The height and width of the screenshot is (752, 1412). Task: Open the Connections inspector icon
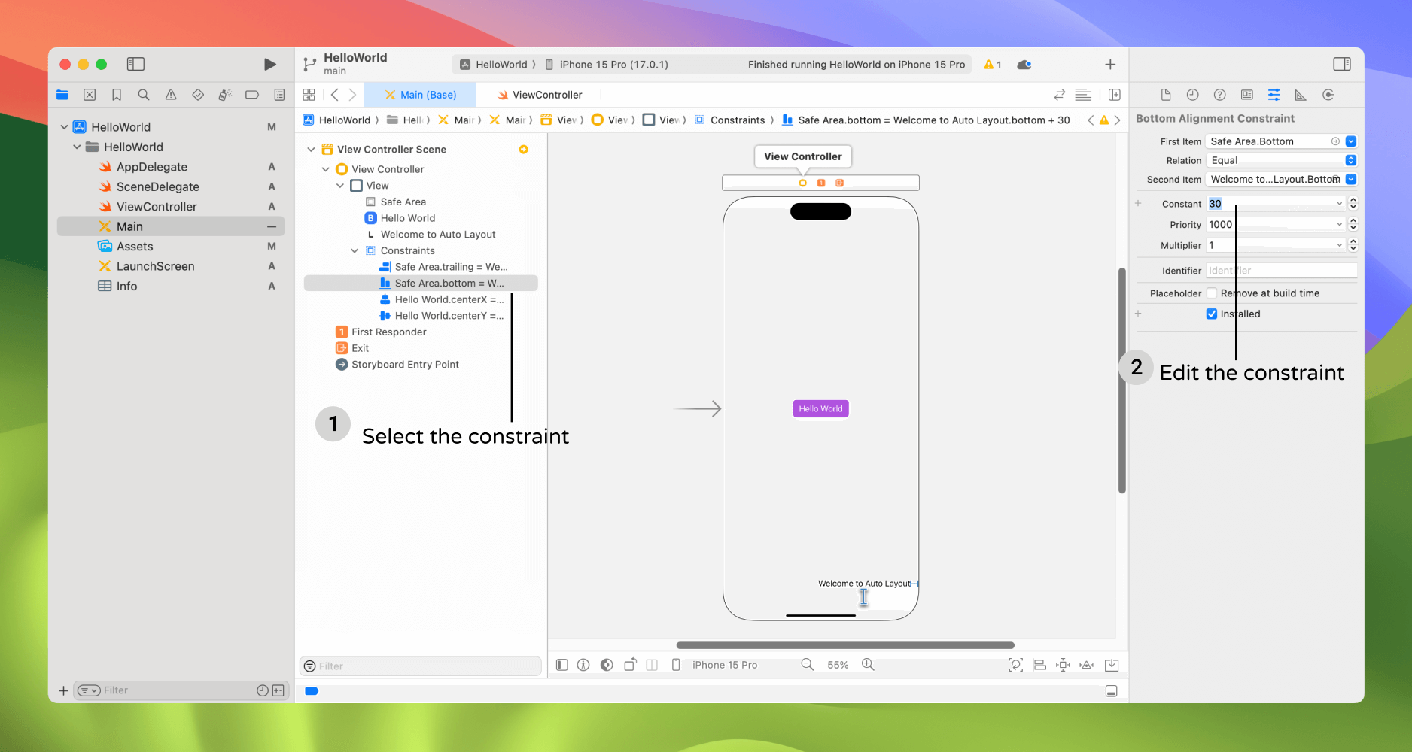pyautogui.click(x=1328, y=95)
